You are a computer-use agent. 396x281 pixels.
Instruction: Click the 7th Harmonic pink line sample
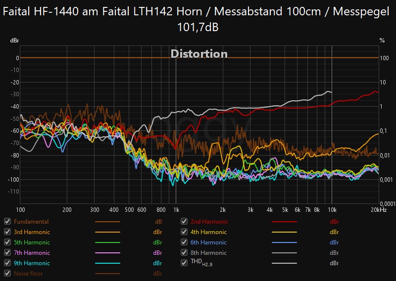107,253
